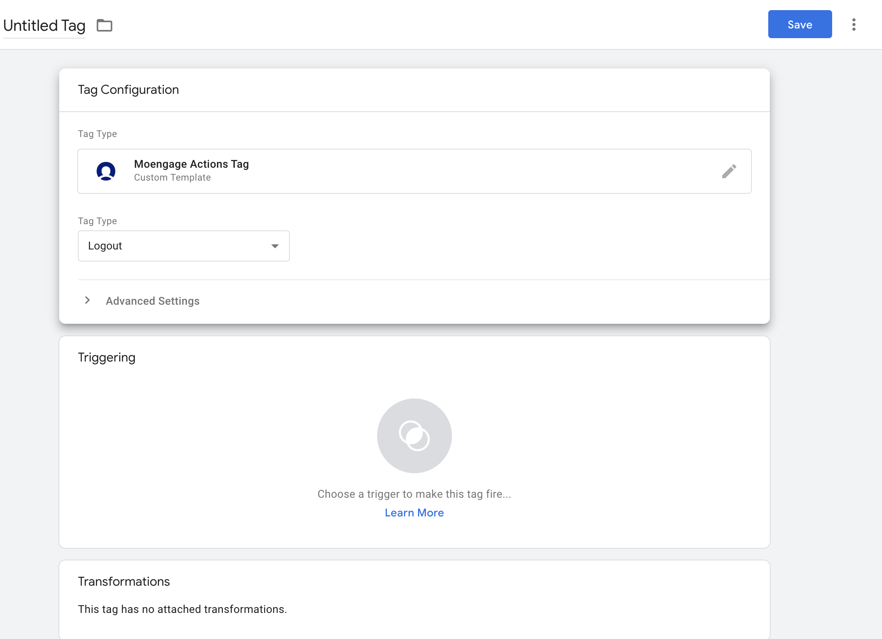Rename the Untitled Tag title field

pyautogui.click(x=44, y=26)
